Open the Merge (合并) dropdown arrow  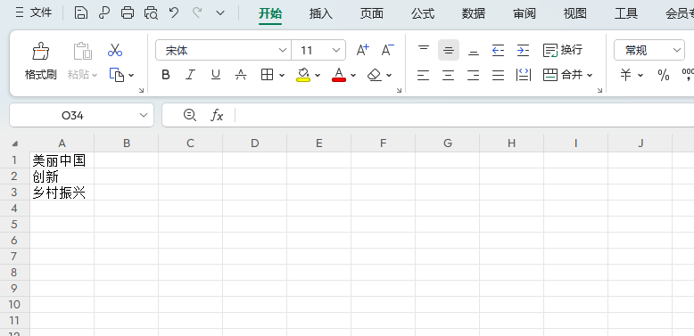590,76
